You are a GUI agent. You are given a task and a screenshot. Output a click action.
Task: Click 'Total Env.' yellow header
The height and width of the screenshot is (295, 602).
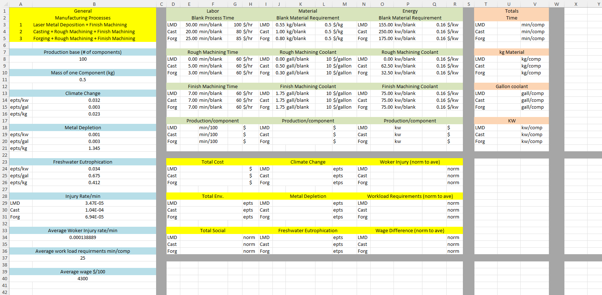tap(212, 196)
